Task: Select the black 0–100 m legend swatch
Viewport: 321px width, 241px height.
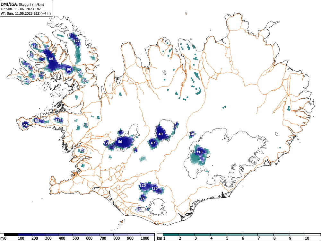Action: [11, 235]
